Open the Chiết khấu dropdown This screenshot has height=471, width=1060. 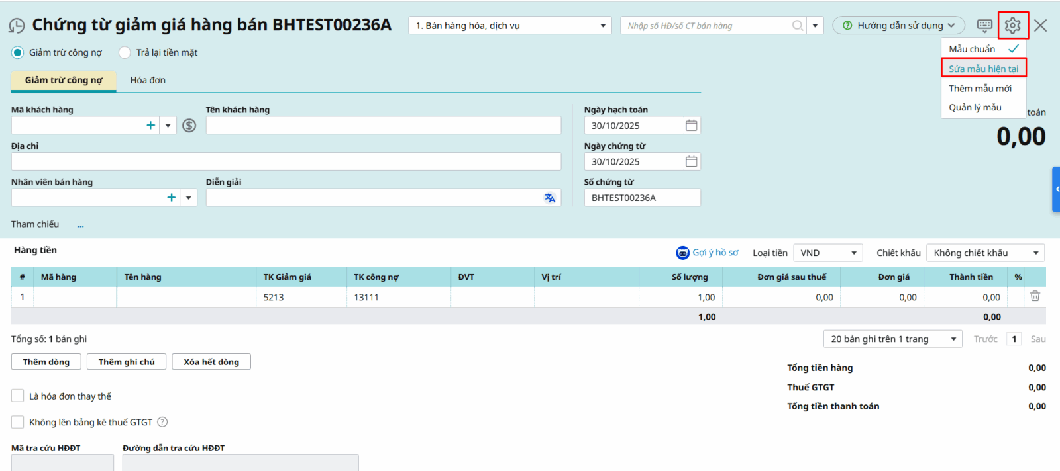click(x=985, y=253)
